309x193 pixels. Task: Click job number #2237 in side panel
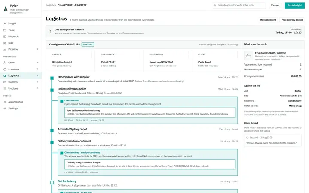pos(298,91)
